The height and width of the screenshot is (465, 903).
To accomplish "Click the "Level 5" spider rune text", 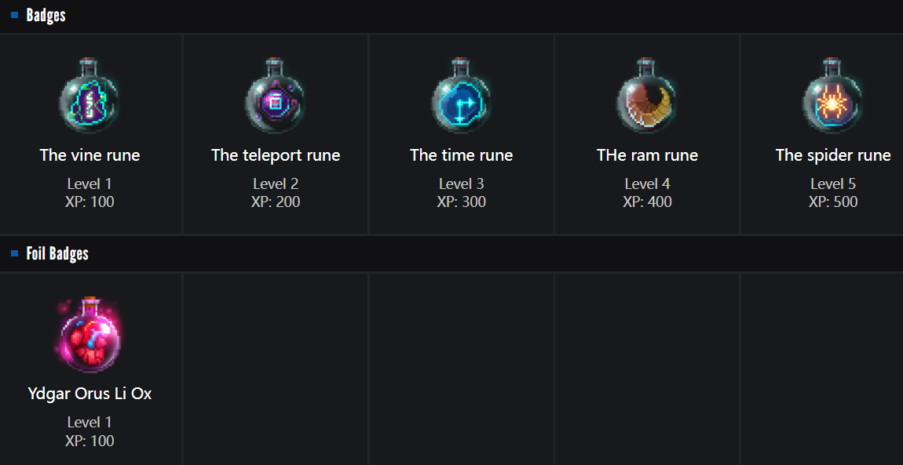I will 832,184.
